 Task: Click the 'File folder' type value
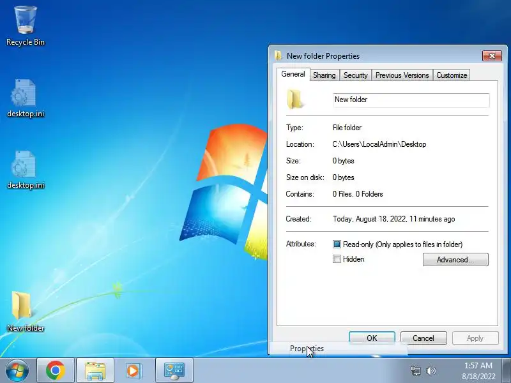(x=347, y=128)
